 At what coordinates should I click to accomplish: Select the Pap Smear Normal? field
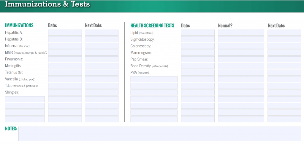(241, 59)
